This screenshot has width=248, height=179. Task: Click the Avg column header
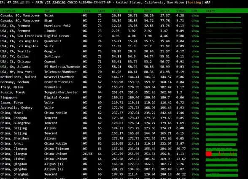tap(131, 11)
